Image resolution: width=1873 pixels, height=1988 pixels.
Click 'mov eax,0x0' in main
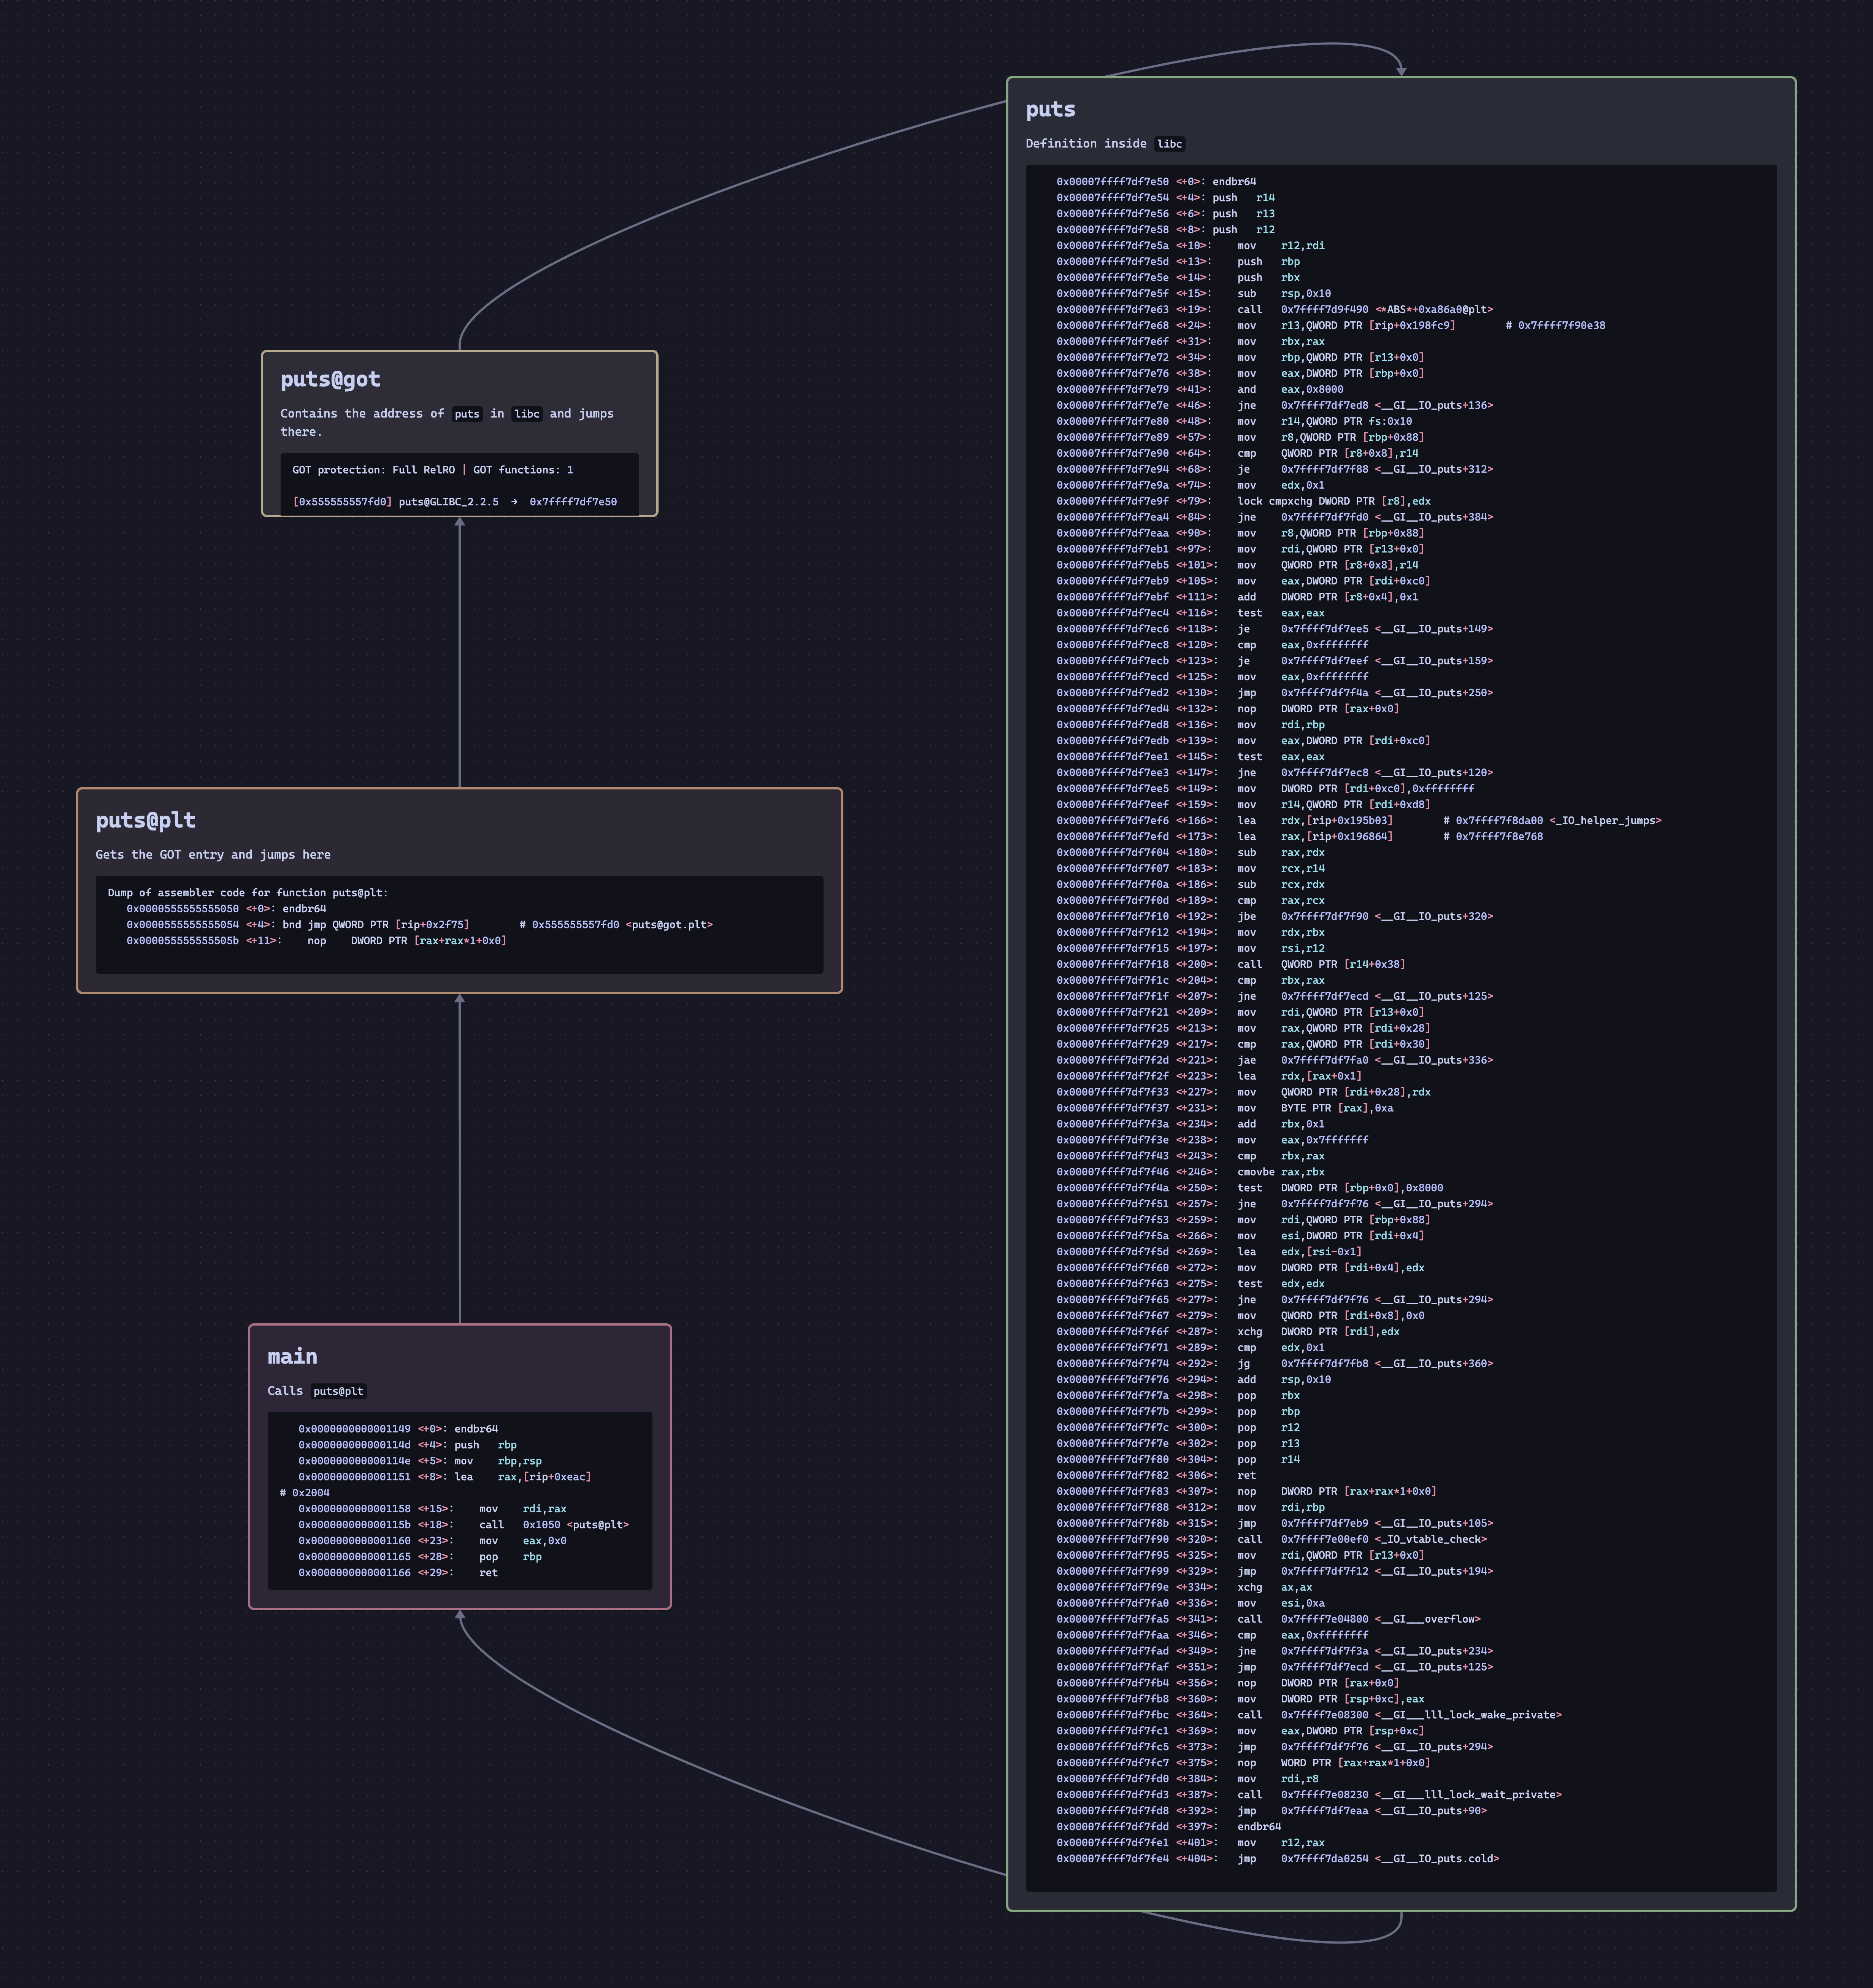523,1541
